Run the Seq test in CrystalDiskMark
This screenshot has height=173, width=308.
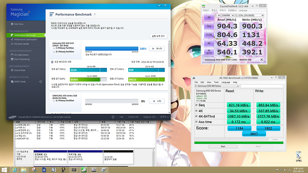pyautogui.click(x=209, y=26)
